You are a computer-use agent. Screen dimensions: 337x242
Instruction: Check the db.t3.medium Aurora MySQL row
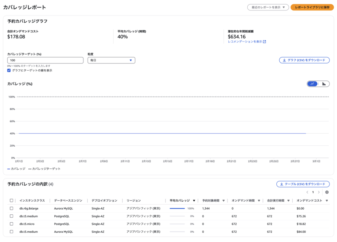(11, 231)
